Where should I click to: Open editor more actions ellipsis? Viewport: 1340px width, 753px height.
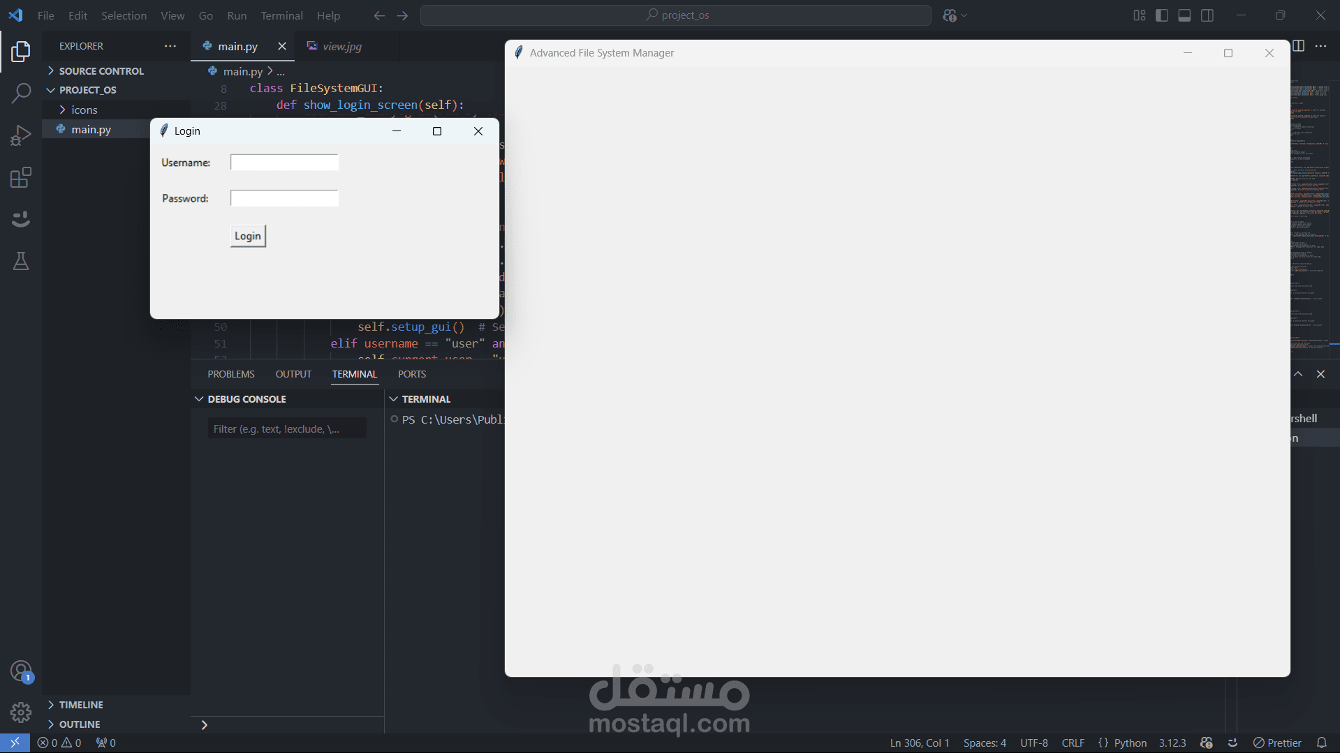(1320, 46)
